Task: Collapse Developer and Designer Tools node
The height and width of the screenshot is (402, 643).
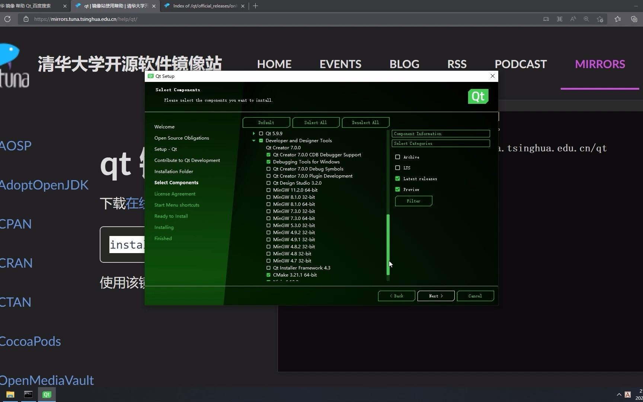Action: pos(254,140)
